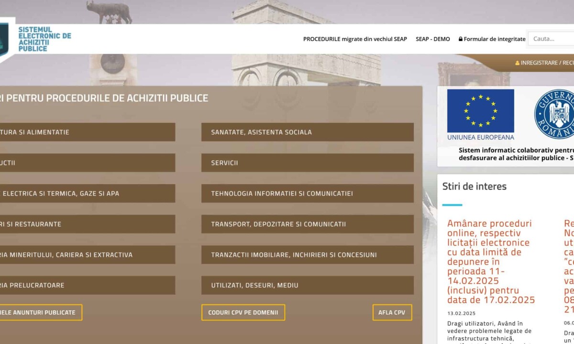The height and width of the screenshot is (344, 574).
Task: Open PROCEDURILE migrate din vechiul SEAP
Action: tap(355, 39)
